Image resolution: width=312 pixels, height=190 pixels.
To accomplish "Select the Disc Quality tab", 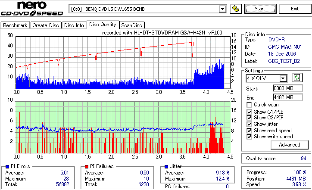I will [x=103, y=25].
